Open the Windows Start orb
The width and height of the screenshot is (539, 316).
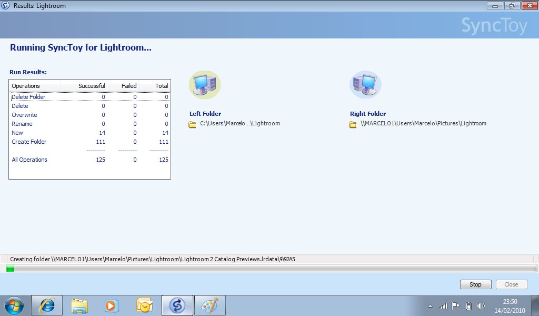coord(14,305)
